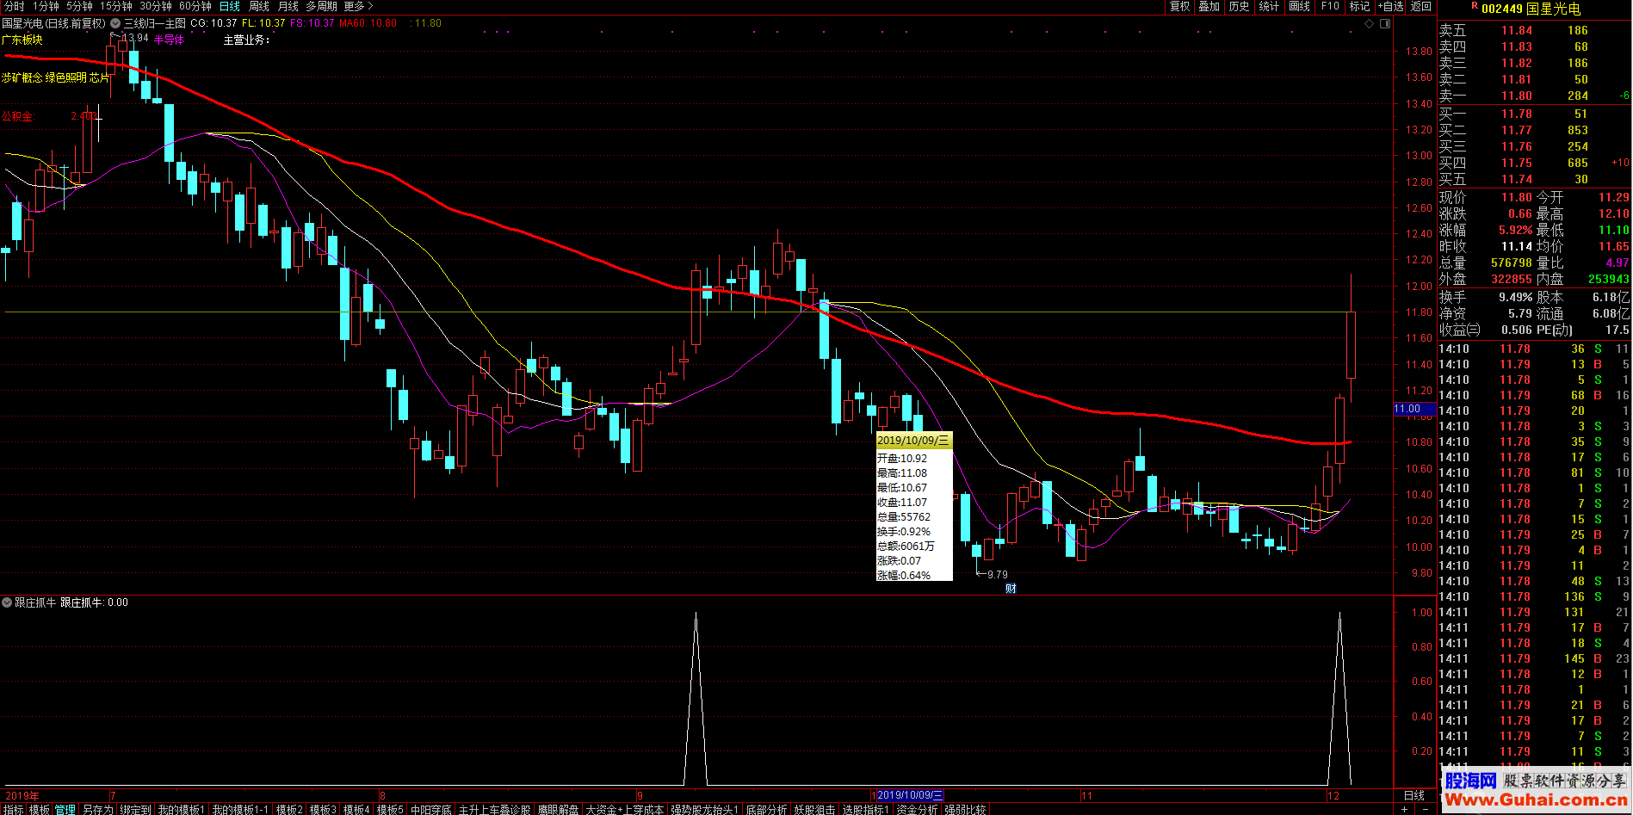
Task: Switch to 周线 weekly chart
Action: pos(259,6)
